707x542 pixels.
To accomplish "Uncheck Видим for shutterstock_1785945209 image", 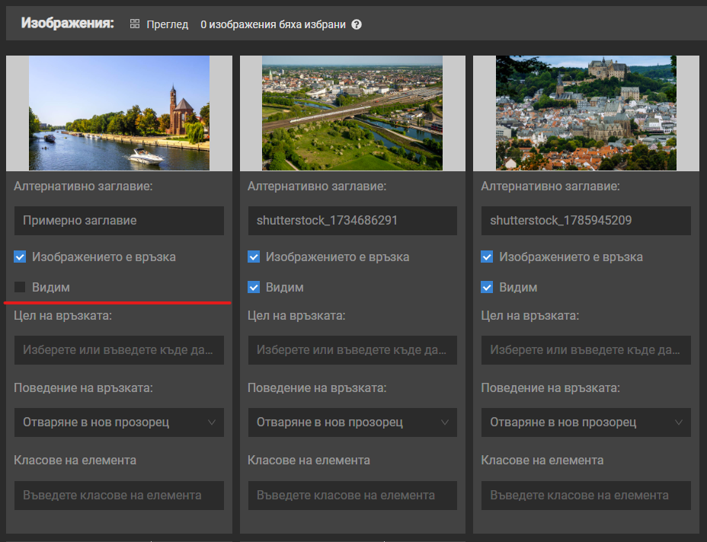I will coord(488,287).
